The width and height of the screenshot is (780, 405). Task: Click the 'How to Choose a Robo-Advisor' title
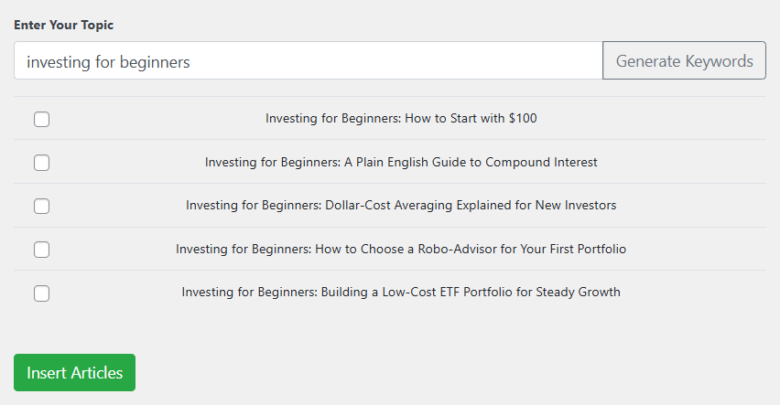click(401, 249)
